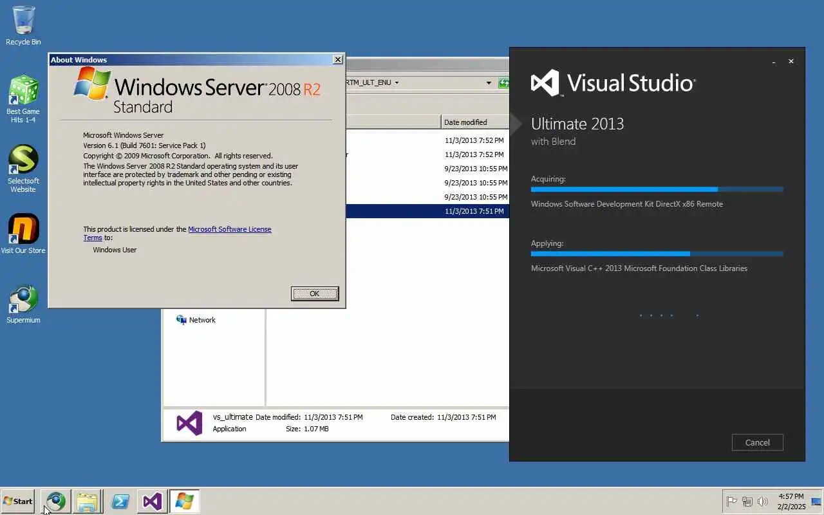The image size is (824, 515).
Task: Click the green refresh icon in Explorer
Action: point(503,82)
